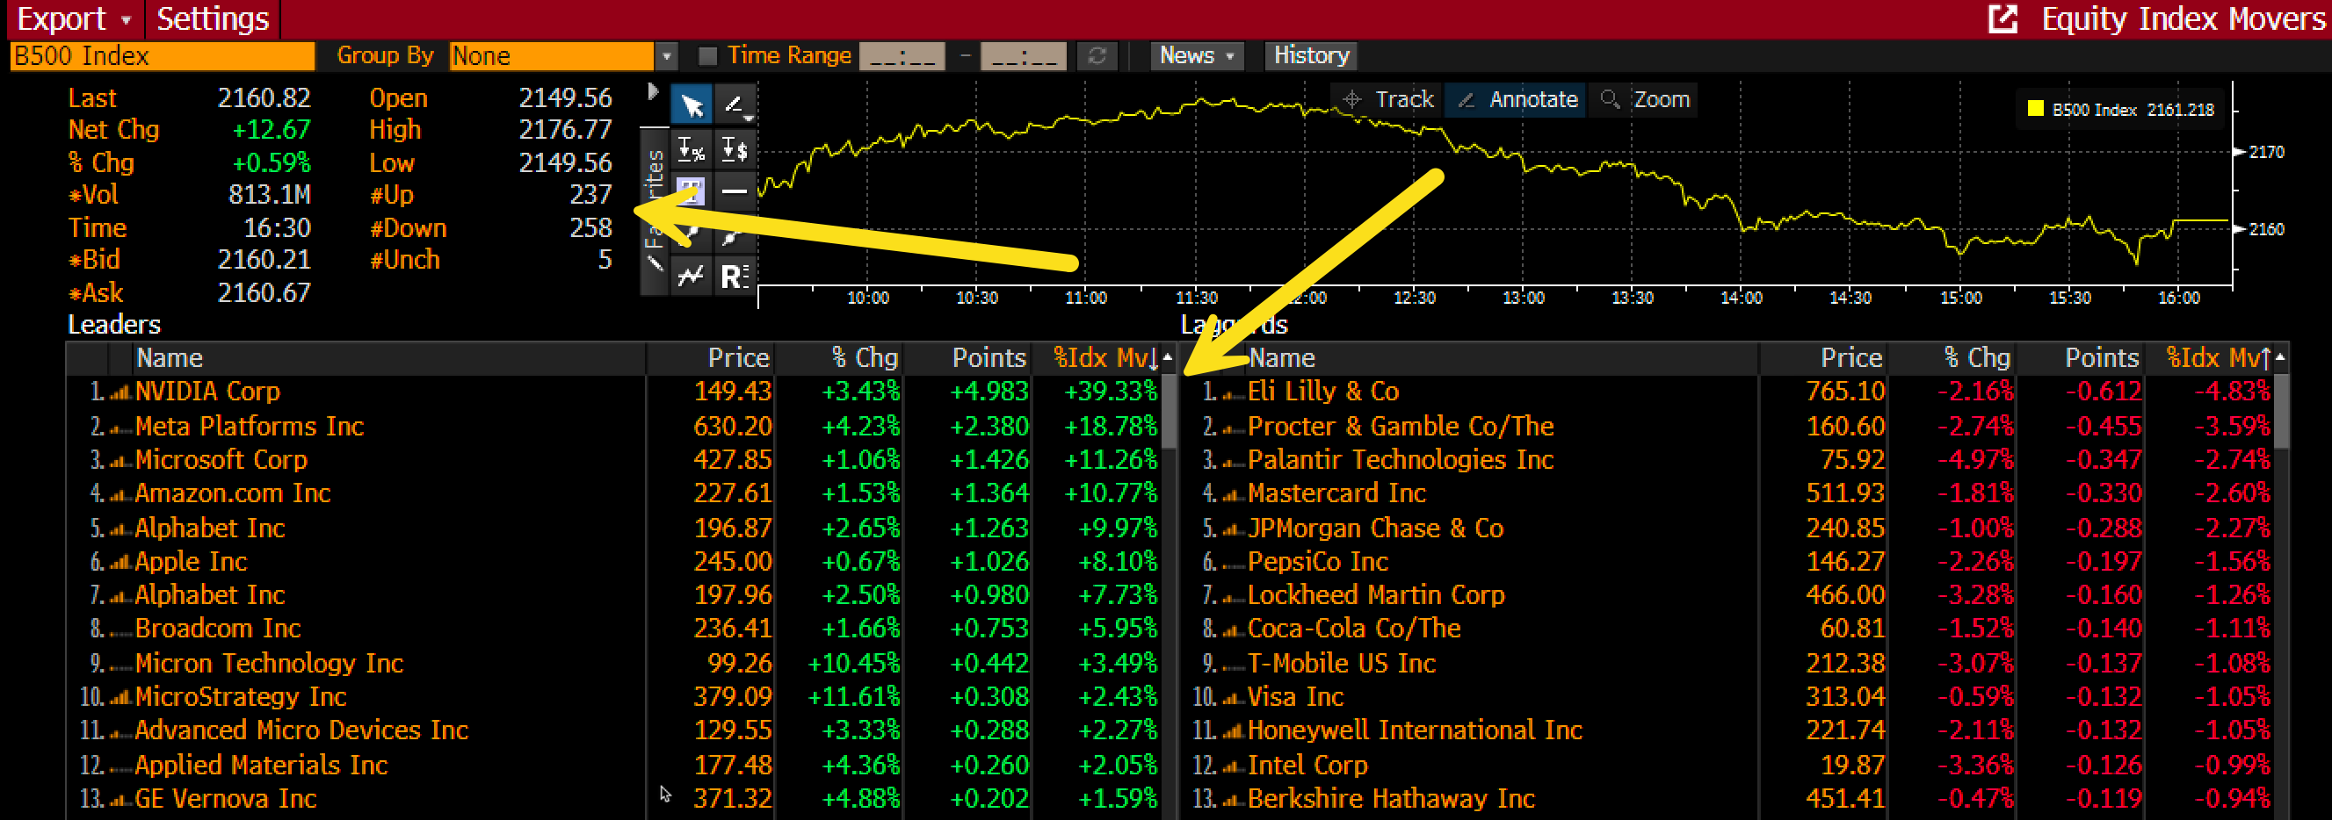Image resolution: width=2332 pixels, height=820 pixels.
Task: Click Applied Materials Inc in Leaders
Action: point(261,766)
